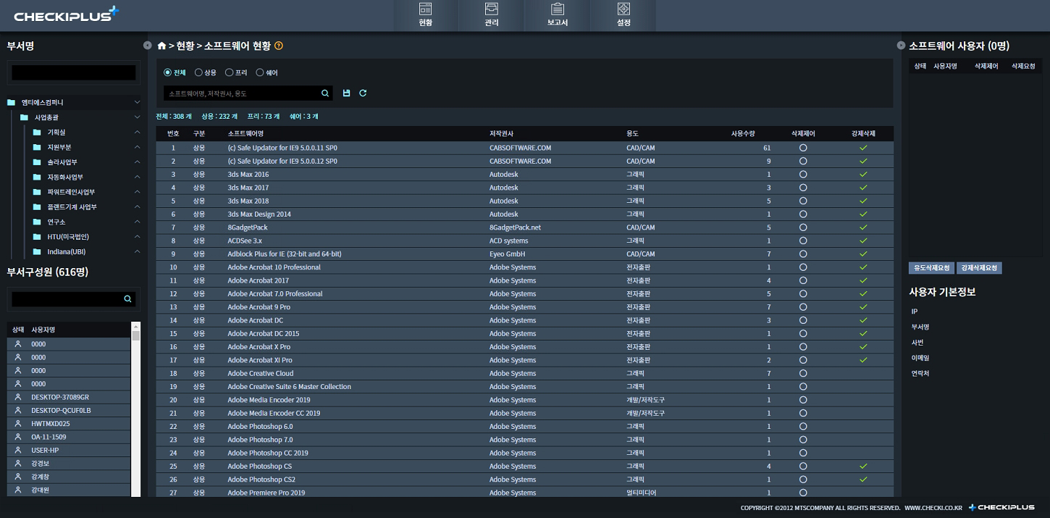Image resolution: width=1050 pixels, height=518 pixels.
Task: Toggle 삭제제어 circle for Adobe Photoshop 7.0
Action: (x=803, y=440)
